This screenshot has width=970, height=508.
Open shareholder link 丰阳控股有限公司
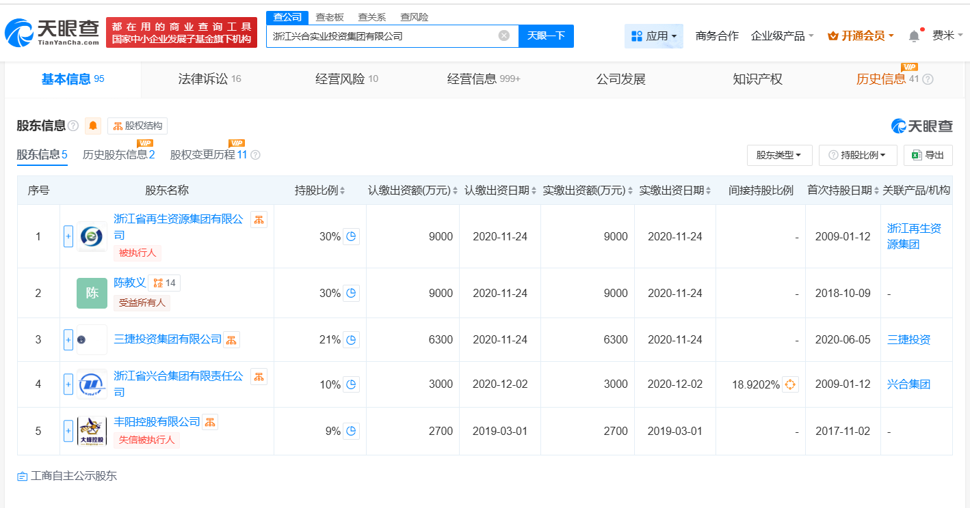[x=157, y=422]
